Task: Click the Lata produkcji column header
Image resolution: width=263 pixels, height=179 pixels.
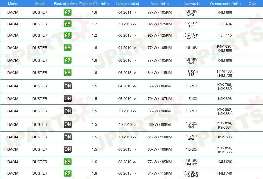Action: pos(128,4)
